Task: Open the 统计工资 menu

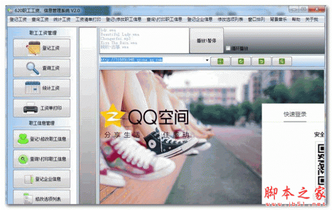Action: coord(62,19)
